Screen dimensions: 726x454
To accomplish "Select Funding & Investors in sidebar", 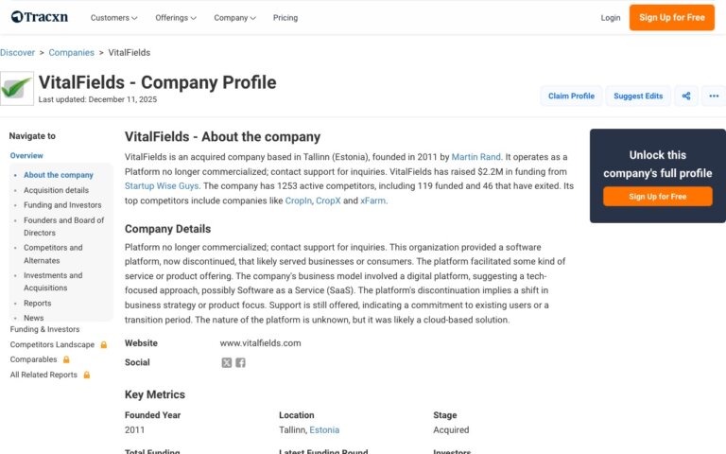I will (44, 329).
